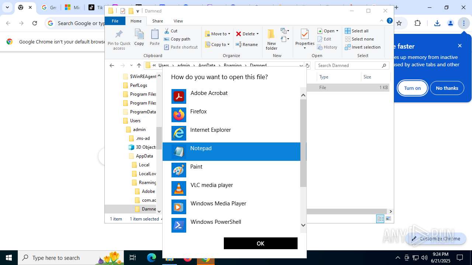Open Chrome downloads icon

(437, 23)
